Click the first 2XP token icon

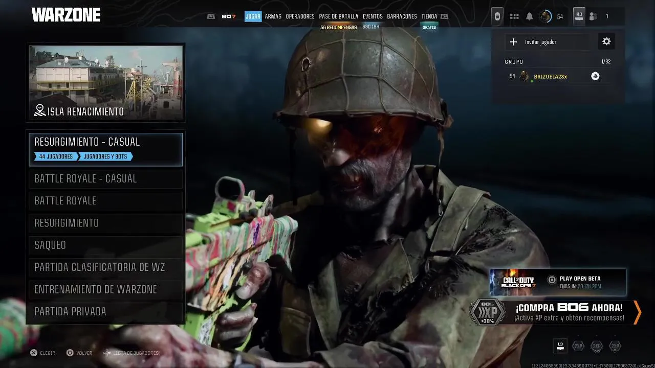coord(578,346)
